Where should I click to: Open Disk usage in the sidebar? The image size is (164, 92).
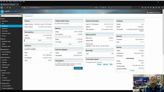5,31
